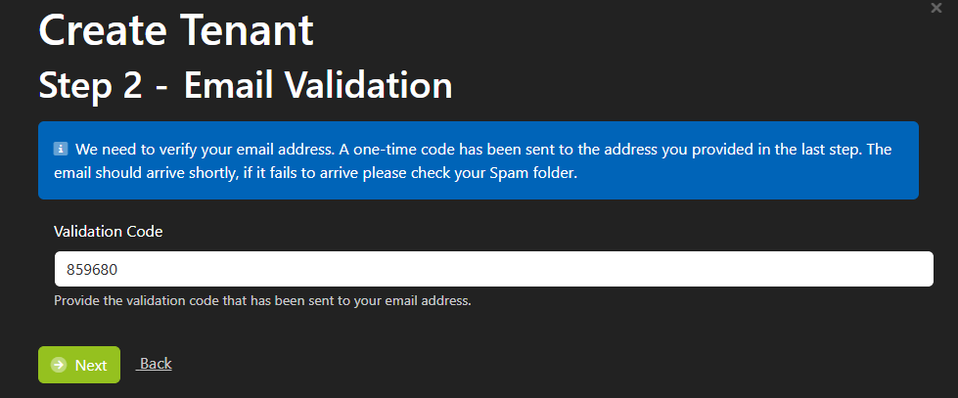This screenshot has height=398, width=958.
Task: Click the info icon in blue banner
Action: (x=61, y=149)
